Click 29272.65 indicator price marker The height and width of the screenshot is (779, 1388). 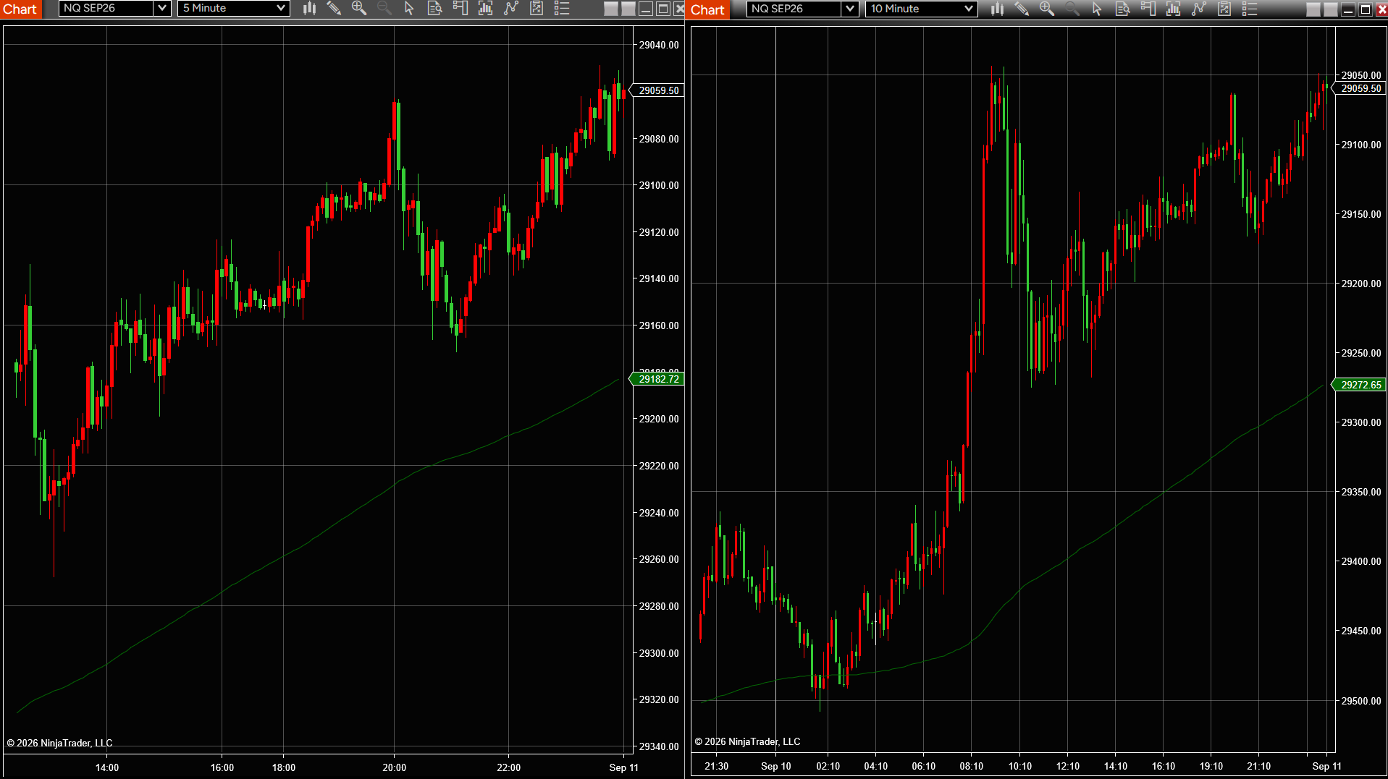pyautogui.click(x=1360, y=385)
